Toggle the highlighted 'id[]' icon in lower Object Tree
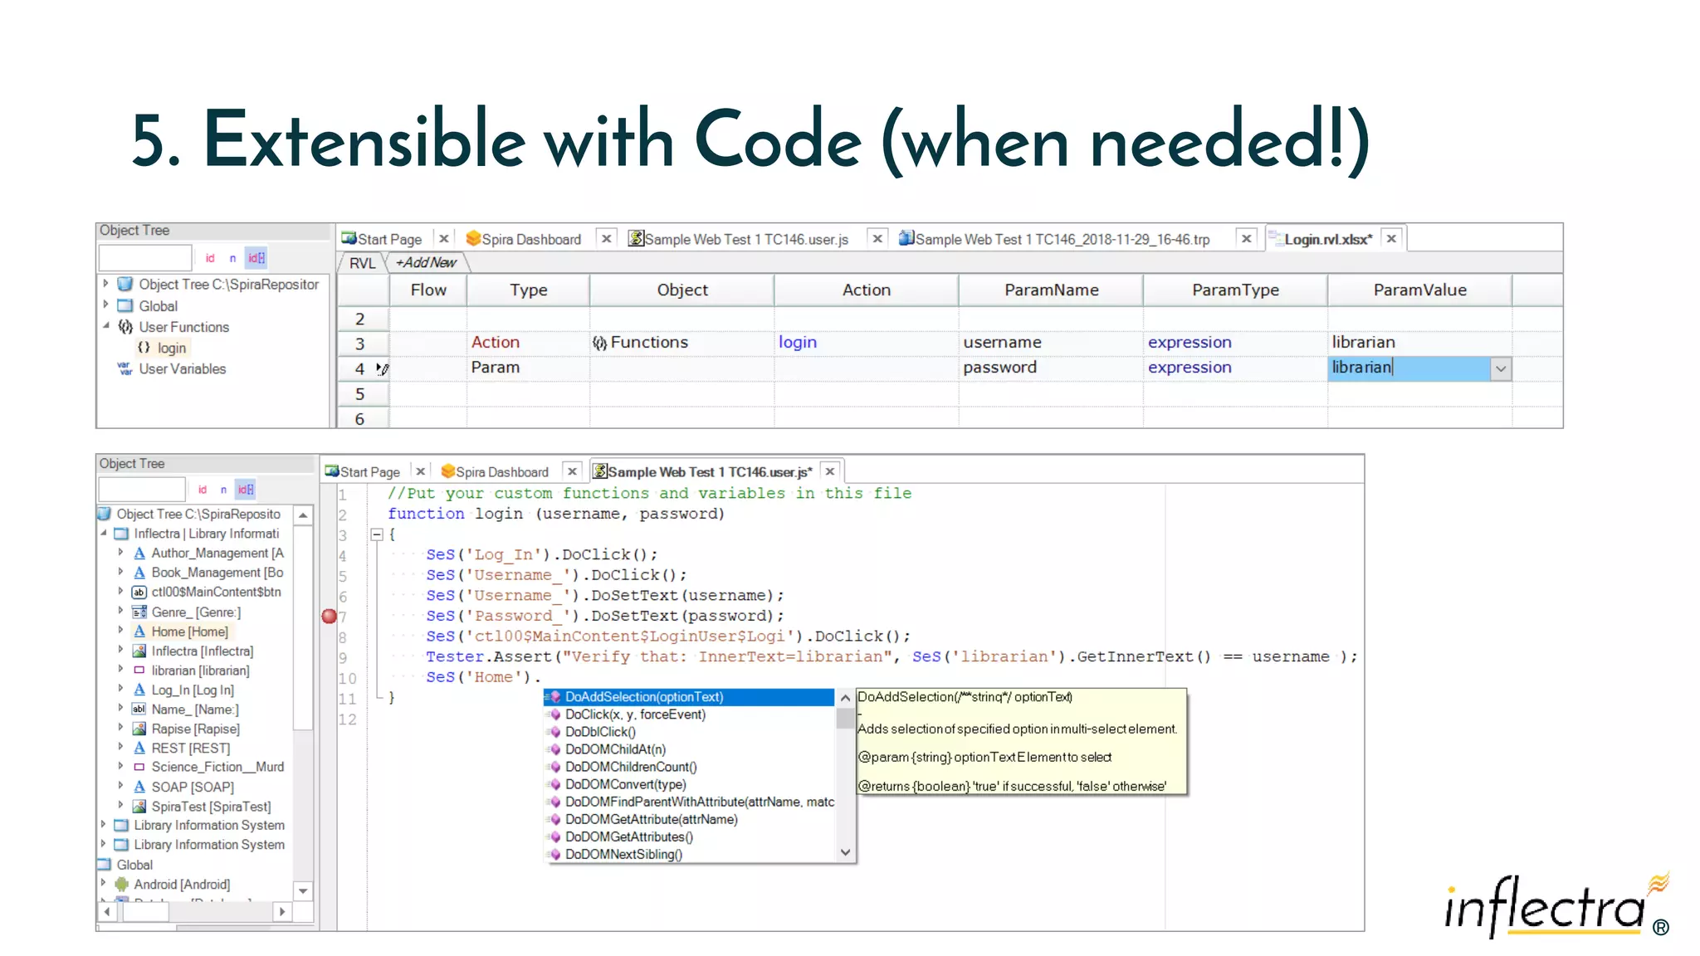Screen dimensions: 1700x956 pyautogui.click(x=246, y=490)
